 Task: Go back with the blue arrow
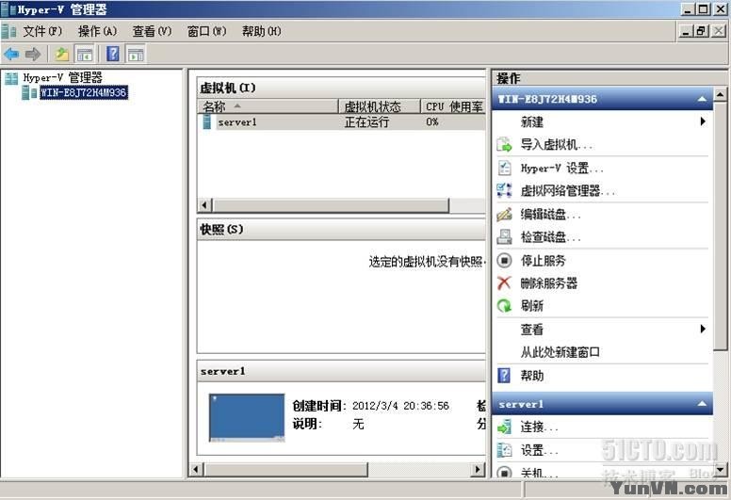click(11, 54)
